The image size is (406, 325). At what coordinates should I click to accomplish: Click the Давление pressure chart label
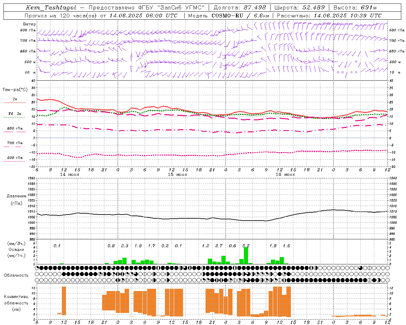click(16, 196)
